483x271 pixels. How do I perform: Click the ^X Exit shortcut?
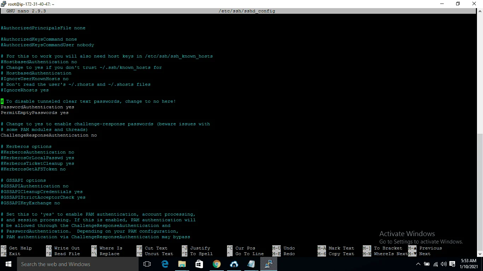(x=11, y=254)
